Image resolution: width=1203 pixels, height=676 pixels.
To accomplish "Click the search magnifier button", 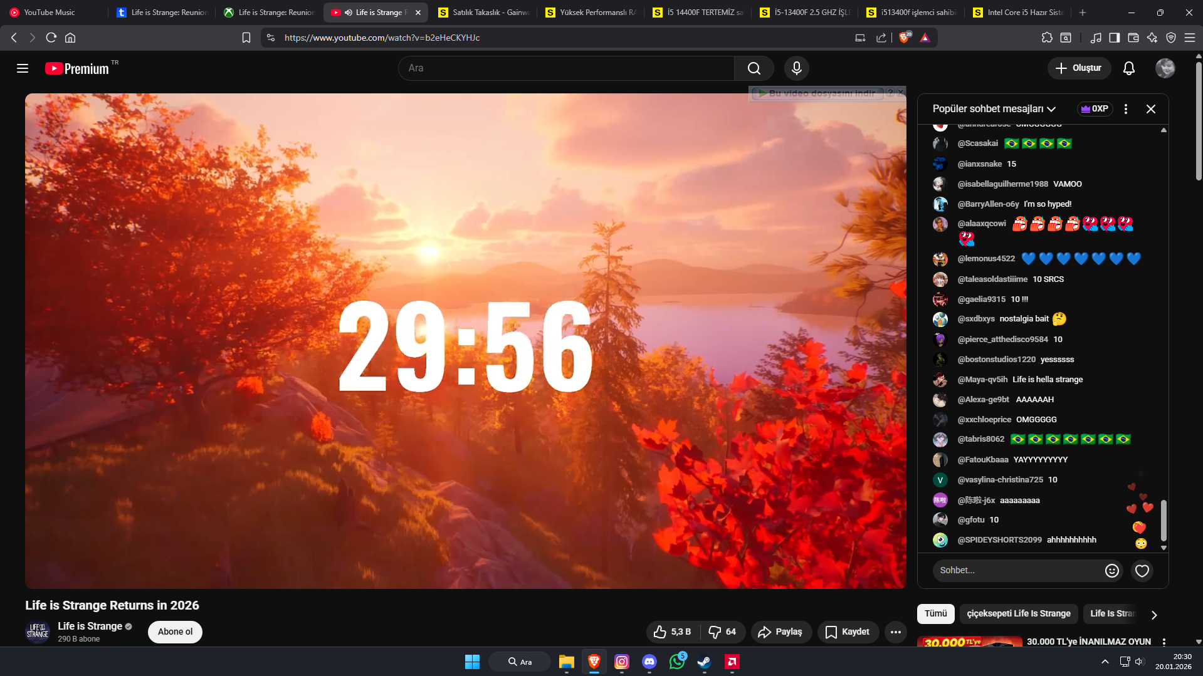I will coord(754,68).
